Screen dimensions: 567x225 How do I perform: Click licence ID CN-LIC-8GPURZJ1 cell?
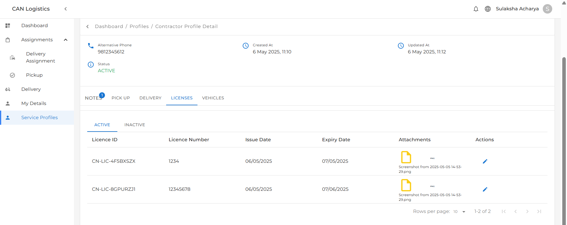coord(114,189)
